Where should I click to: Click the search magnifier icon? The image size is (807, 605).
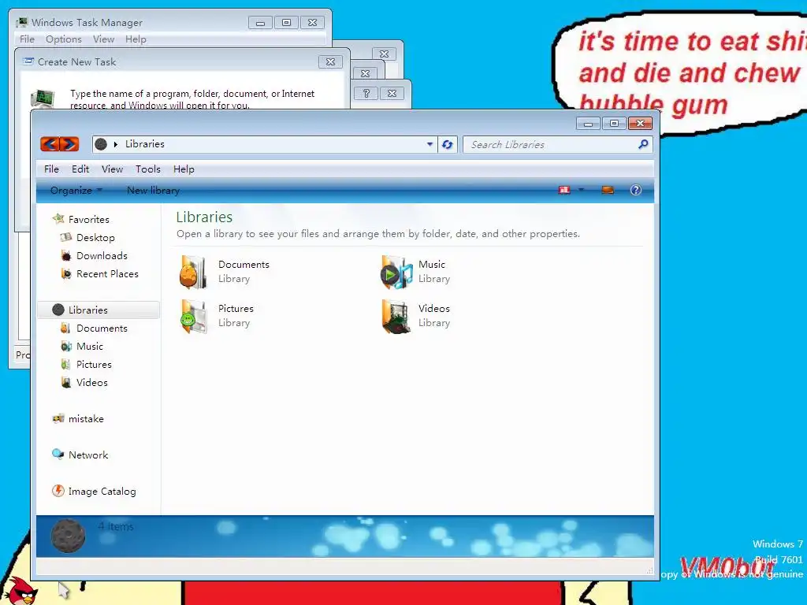pyautogui.click(x=643, y=145)
